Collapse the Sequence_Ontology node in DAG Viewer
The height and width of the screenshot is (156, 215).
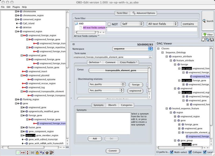[163, 52]
